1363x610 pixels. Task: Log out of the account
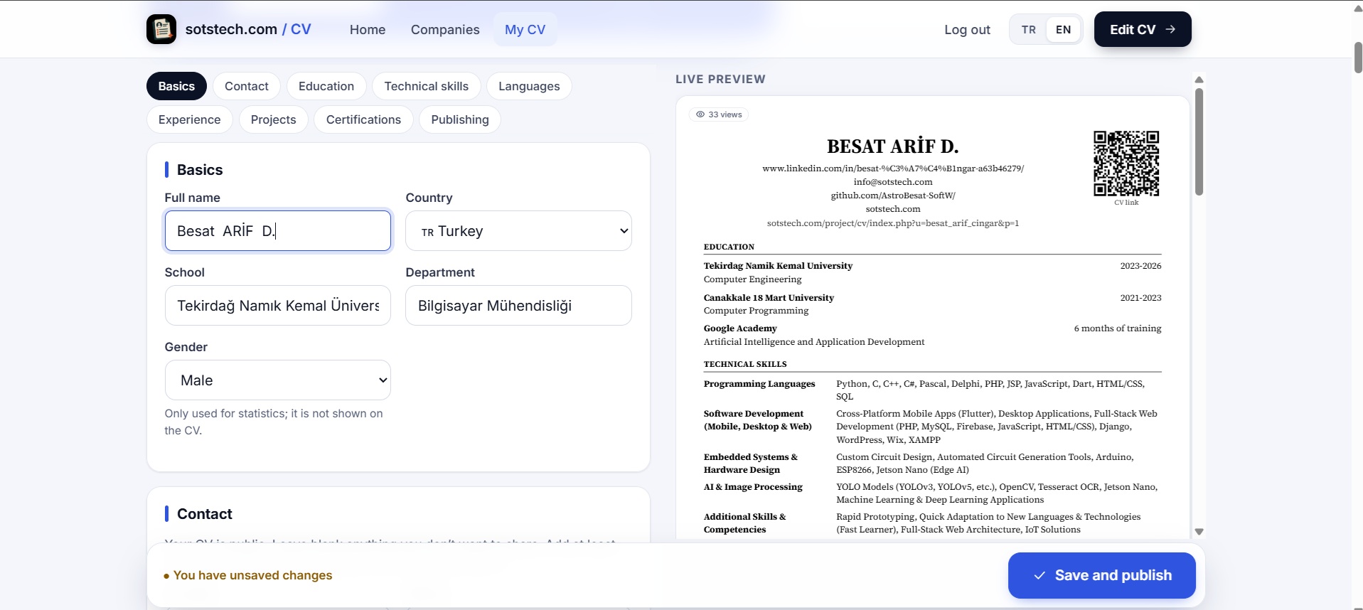(x=967, y=30)
